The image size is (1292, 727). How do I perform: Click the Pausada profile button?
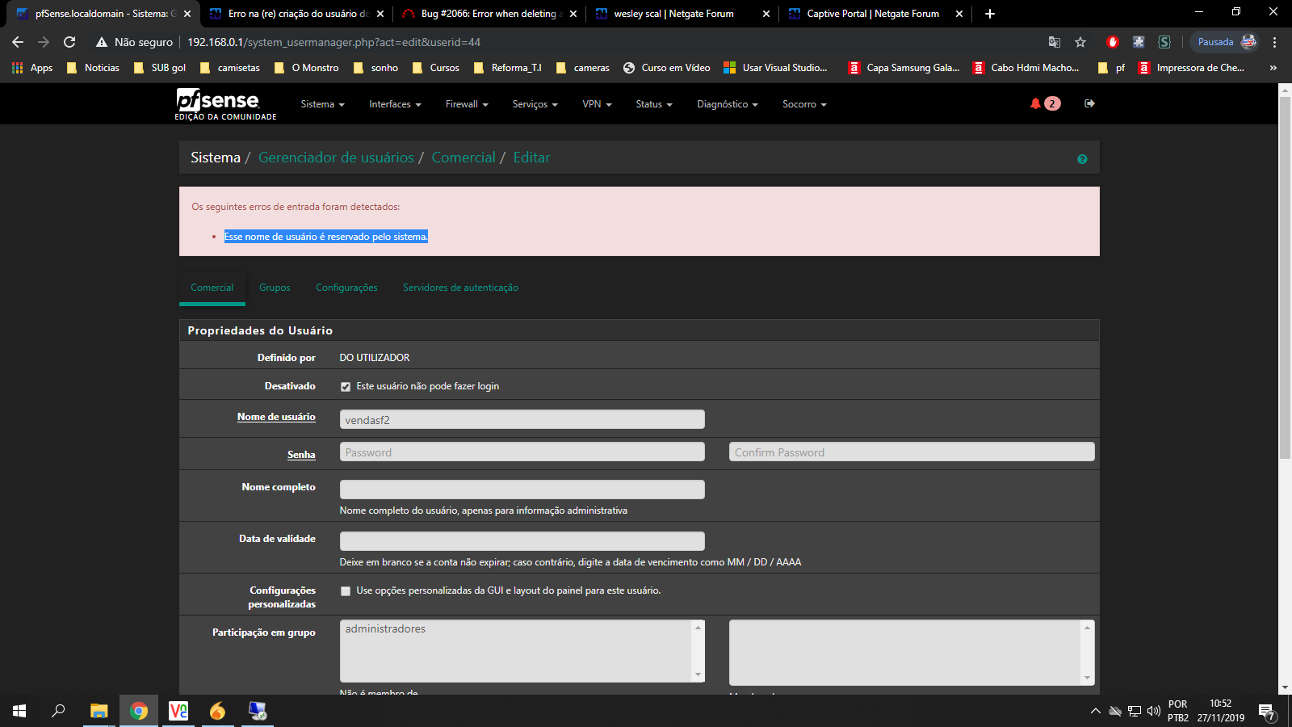click(x=1225, y=42)
